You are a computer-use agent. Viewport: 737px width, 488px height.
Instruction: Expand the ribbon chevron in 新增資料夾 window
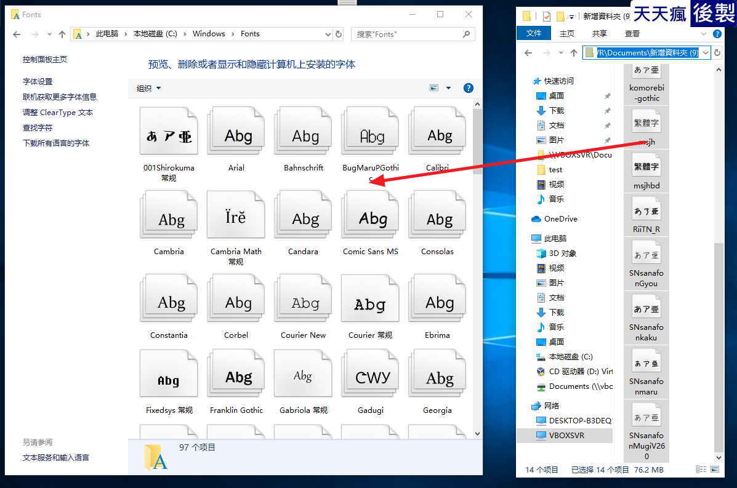click(703, 34)
